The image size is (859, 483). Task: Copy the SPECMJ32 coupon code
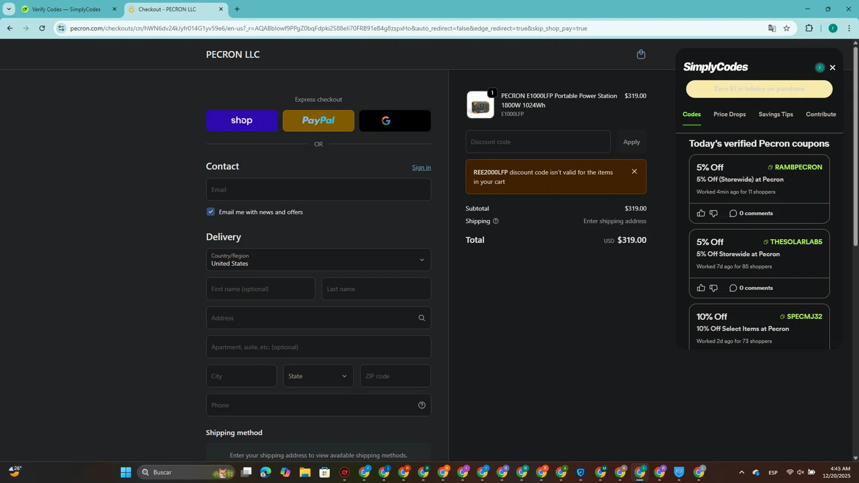[x=801, y=316]
